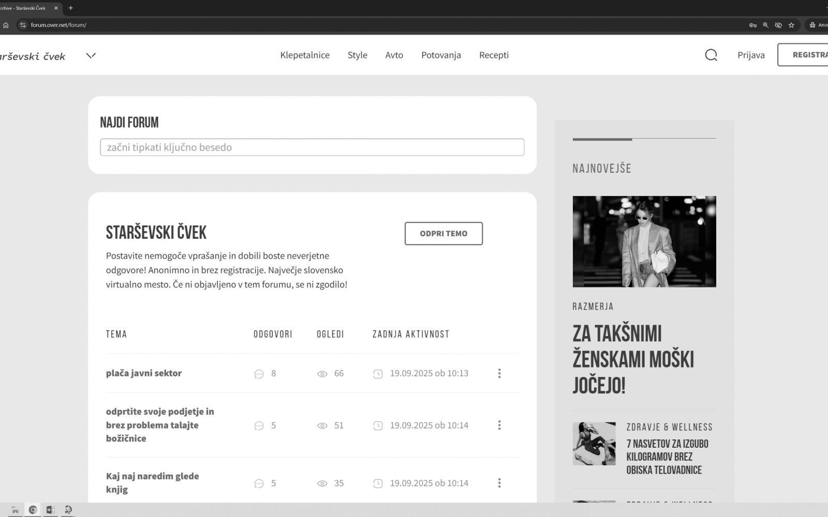Click the crossed-out eye icon in address bar
Viewport: 828px width, 517px height.
pyautogui.click(x=778, y=25)
